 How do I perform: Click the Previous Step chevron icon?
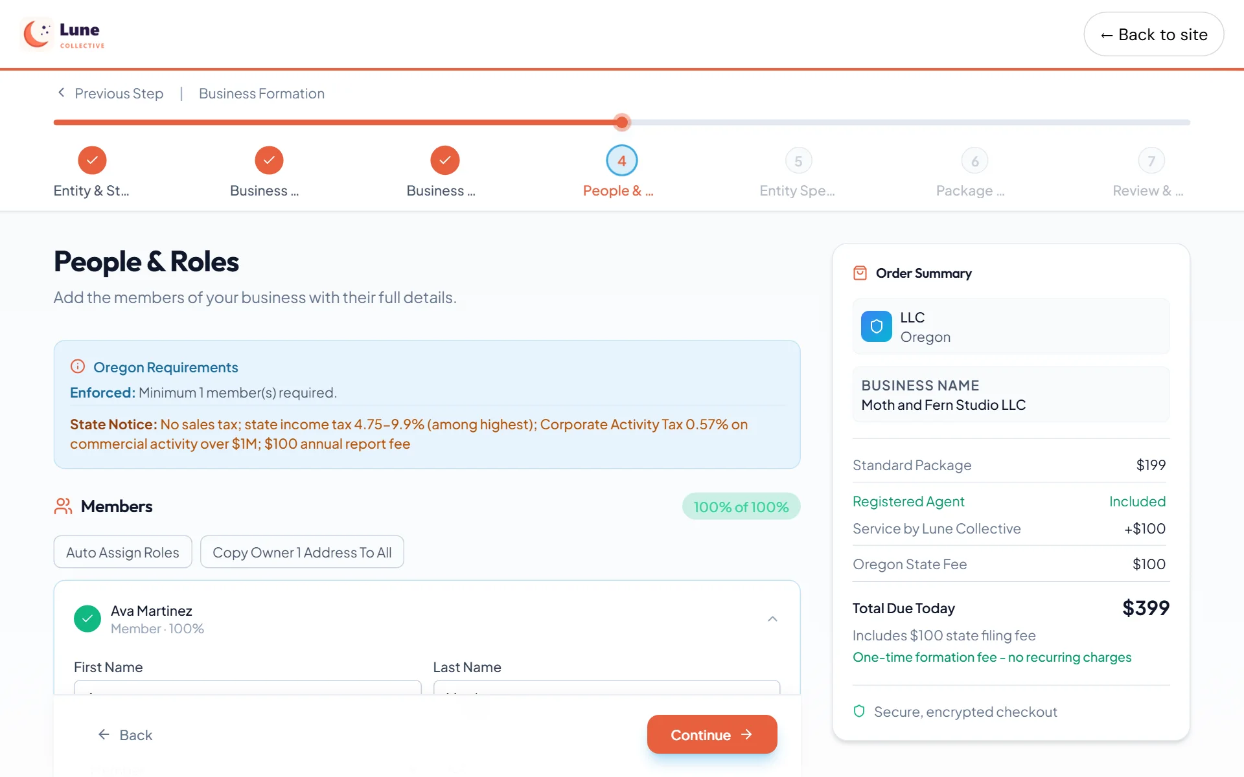62,93
